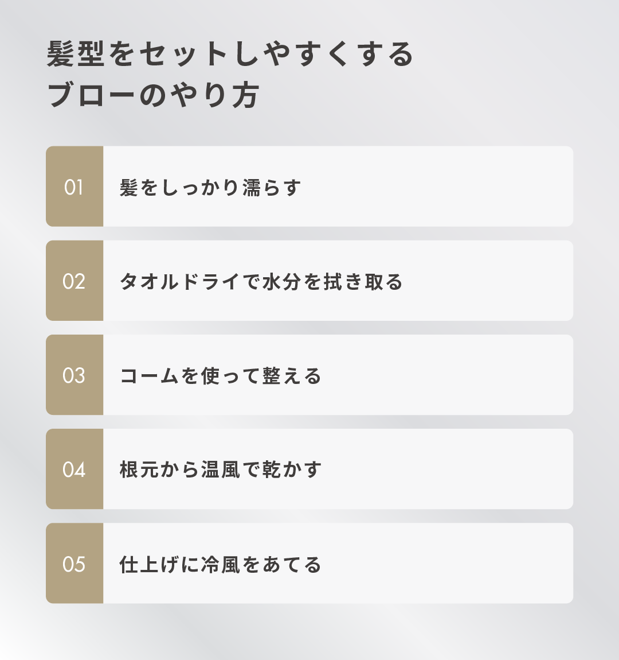Click the word 水分 in step 02

[281, 282]
